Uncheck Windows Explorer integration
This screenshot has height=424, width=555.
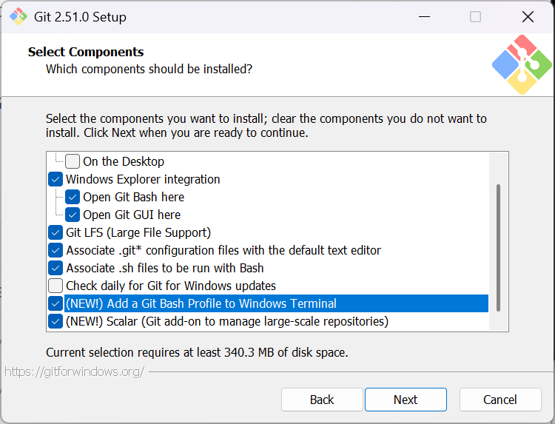coord(55,179)
